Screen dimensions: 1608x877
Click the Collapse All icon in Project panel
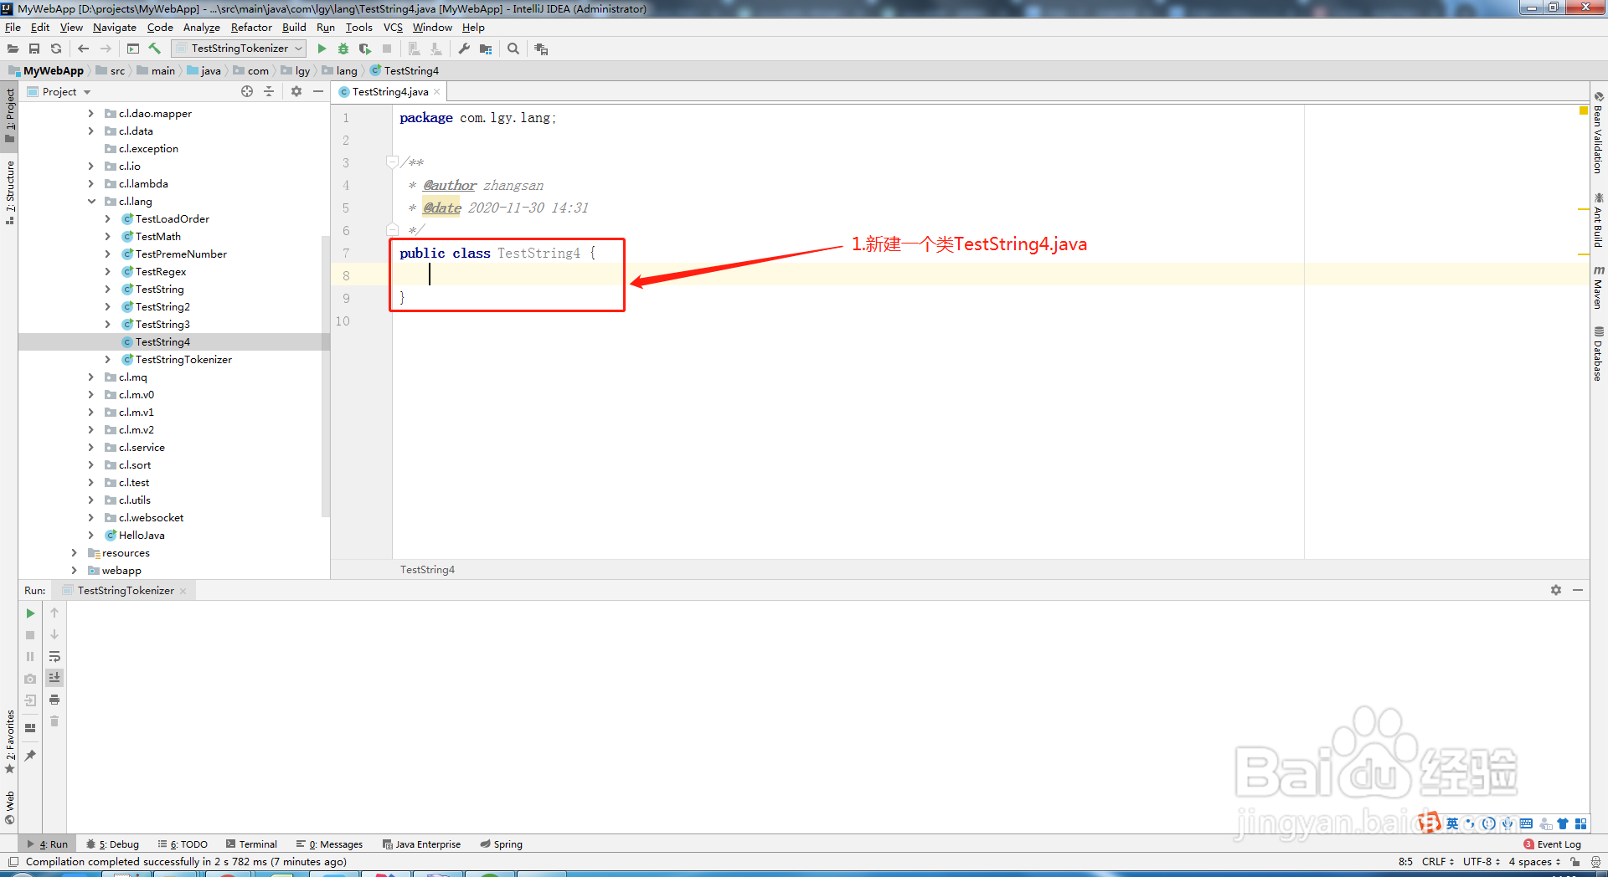pos(269,91)
